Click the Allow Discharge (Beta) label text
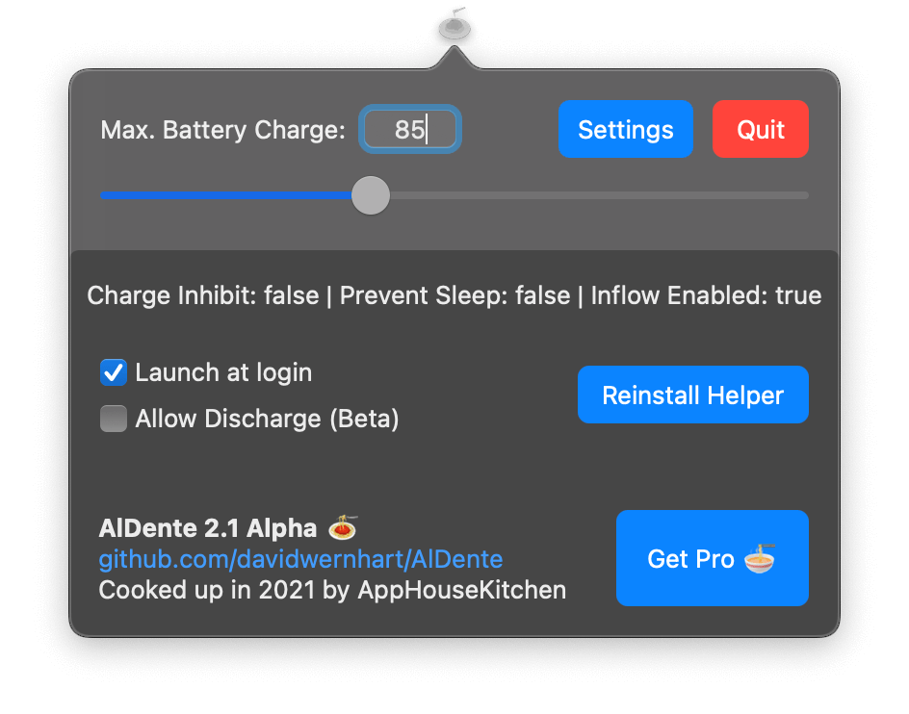909x714 pixels. pyautogui.click(x=268, y=419)
